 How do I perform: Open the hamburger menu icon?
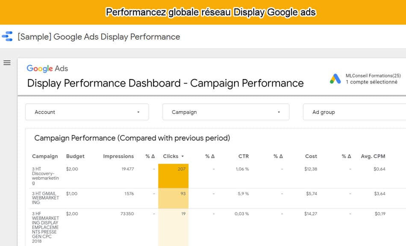[7, 63]
